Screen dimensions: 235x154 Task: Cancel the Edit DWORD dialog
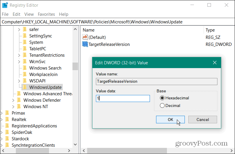pyautogui.click(x=202, y=119)
